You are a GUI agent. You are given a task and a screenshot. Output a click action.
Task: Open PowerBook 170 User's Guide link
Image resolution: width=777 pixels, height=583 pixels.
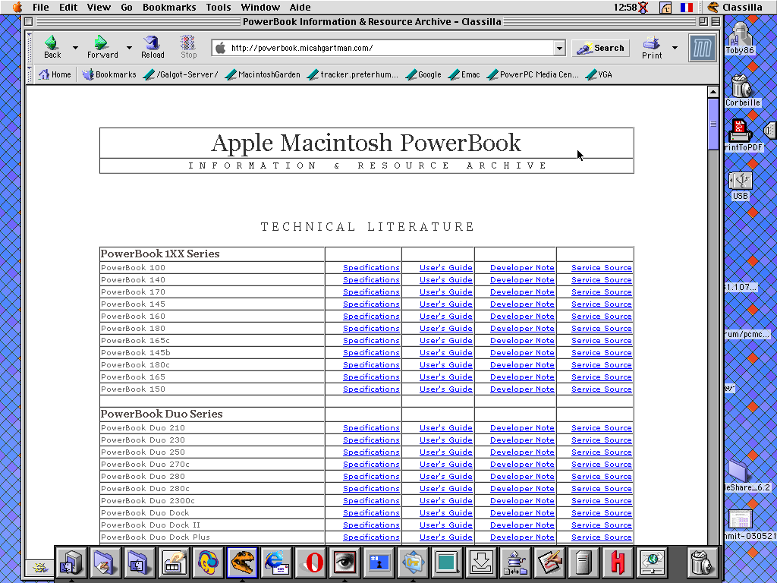click(x=446, y=292)
